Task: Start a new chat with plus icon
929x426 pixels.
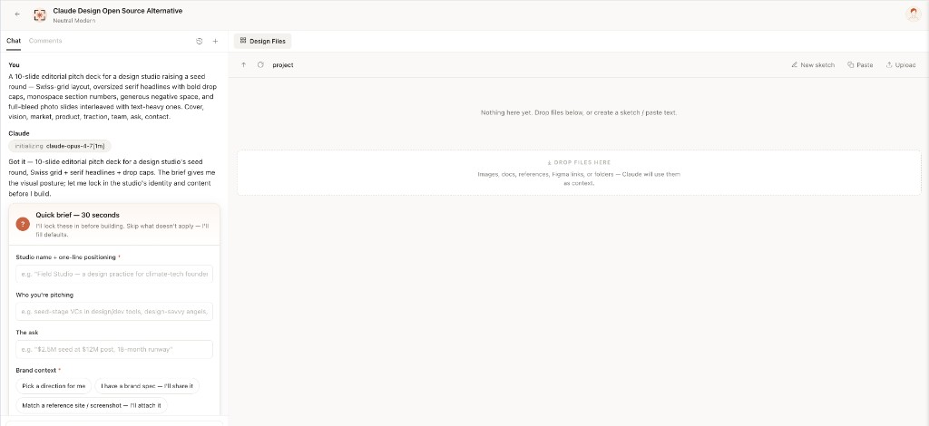Action: [215, 41]
